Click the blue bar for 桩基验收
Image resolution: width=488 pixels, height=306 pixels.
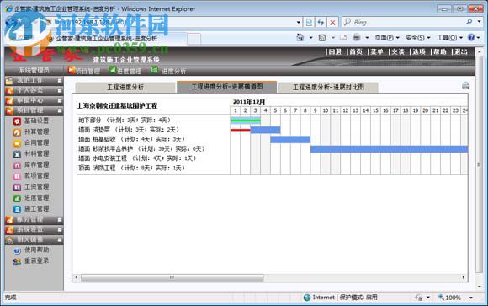(290, 139)
